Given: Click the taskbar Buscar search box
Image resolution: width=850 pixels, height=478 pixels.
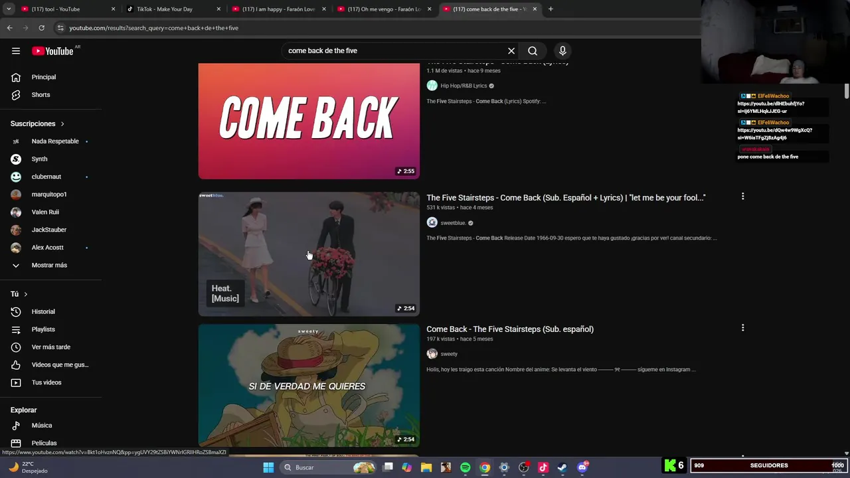Looking at the screenshot, I should click(329, 467).
